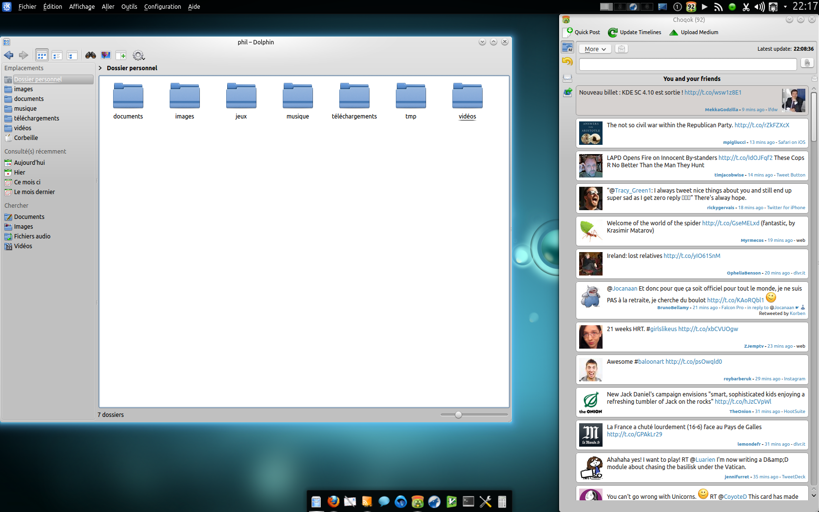819x512 pixels.
Task: Switch to virtual desktop 2 in pager
Action: 620,7
